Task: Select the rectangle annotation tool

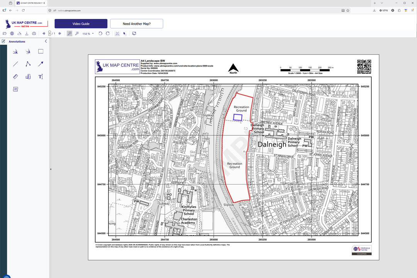Action: point(41,51)
